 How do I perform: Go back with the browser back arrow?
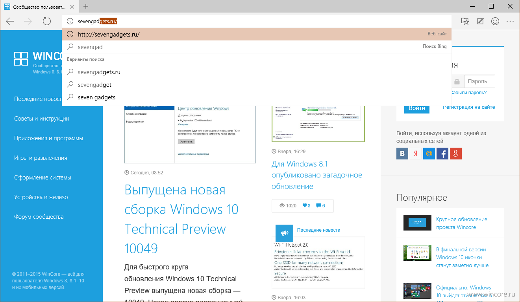10,21
